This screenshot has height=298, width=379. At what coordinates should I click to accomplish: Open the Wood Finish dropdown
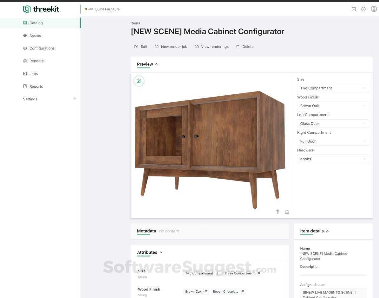click(x=333, y=106)
